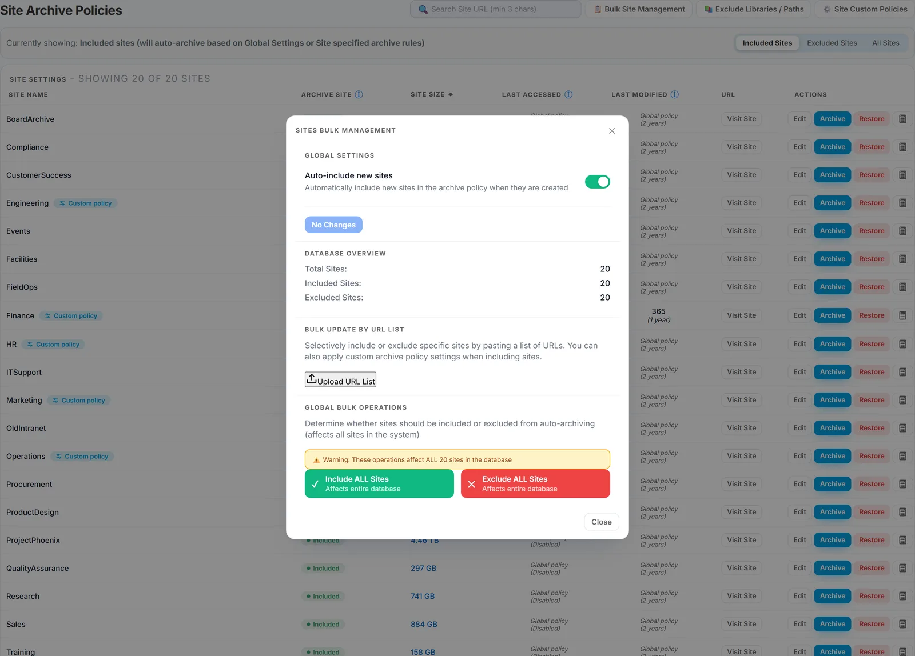Click the No Changes button

pos(333,225)
